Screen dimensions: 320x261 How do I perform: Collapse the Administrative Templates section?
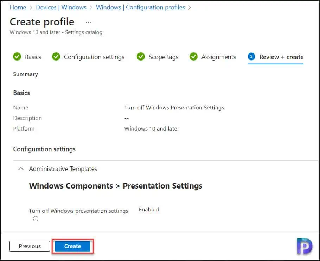click(x=21, y=169)
